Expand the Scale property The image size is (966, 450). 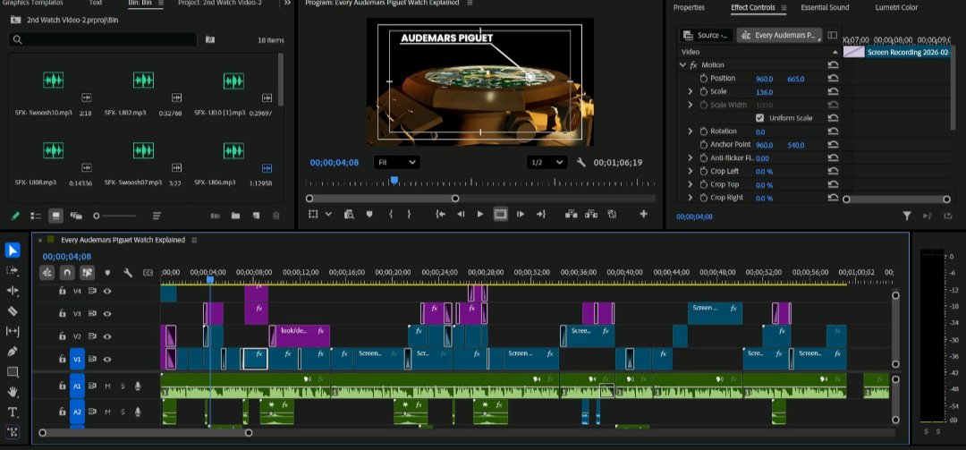(691, 91)
